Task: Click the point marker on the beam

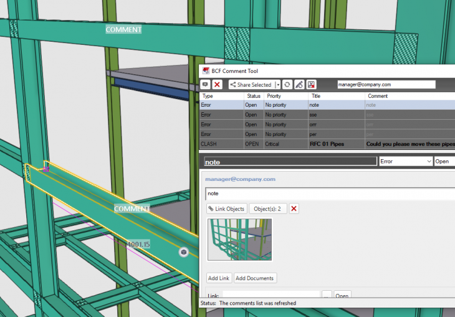Action: (x=183, y=251)
